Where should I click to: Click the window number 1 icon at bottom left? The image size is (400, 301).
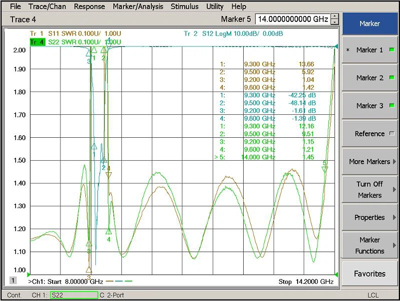(13, 281)
